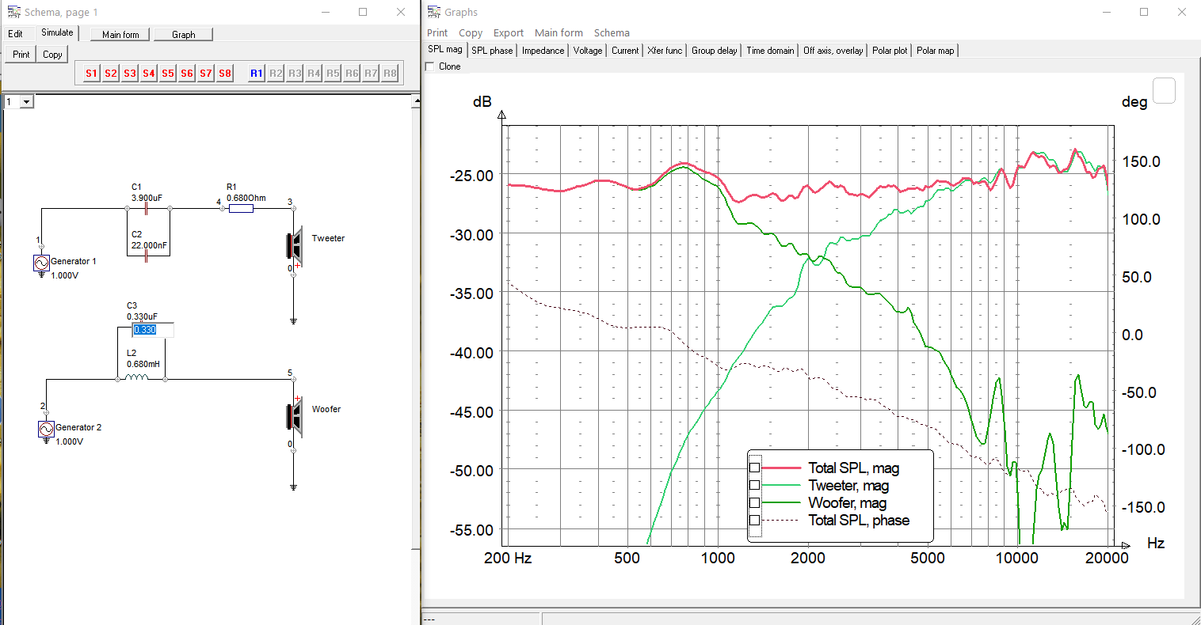The height and width of the screenshot is (625, 1201).
Task: Enable the Clone checkbox
Action: 430,66
